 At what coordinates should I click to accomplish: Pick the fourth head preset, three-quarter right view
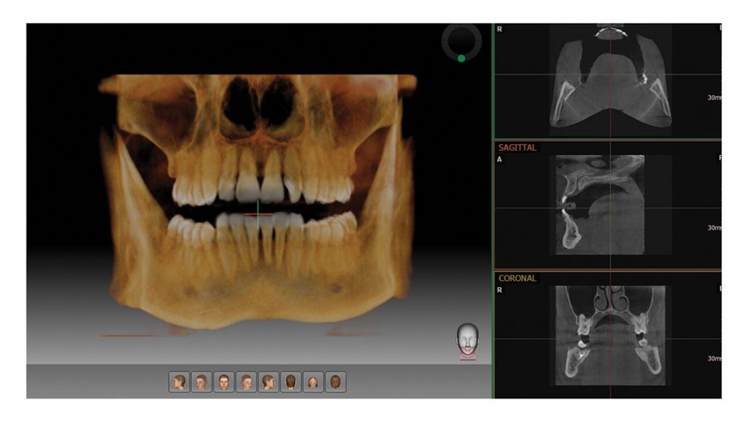point(246,382)
